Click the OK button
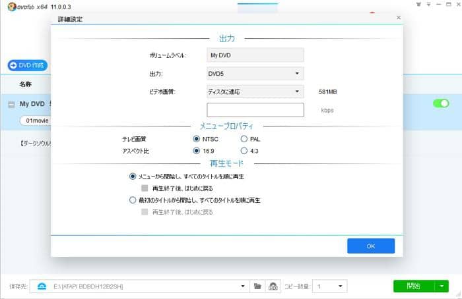Screen dimensions: 462x299 pos(370,246)
